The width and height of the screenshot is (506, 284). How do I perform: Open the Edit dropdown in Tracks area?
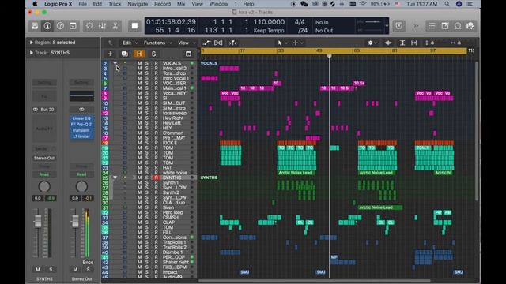coord(130,43)
